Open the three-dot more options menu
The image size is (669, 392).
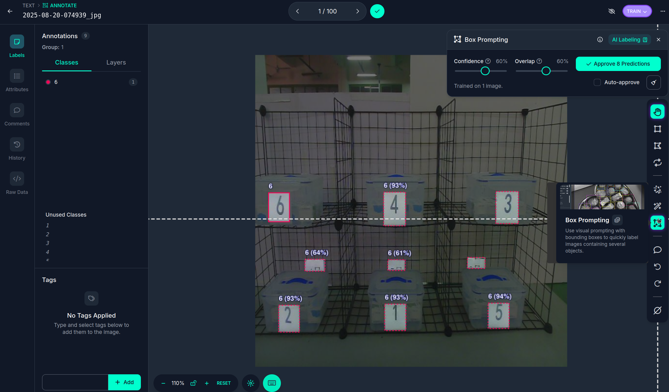click(663, 11)
